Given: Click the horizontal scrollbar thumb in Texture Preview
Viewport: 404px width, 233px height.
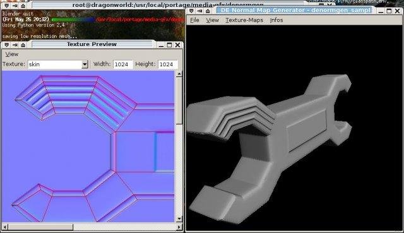Looking at the screenshot, I should pos(40,227).
